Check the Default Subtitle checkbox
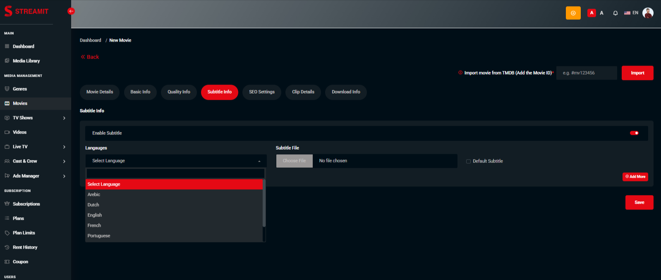Screen dimensions: 661x280 point(468,161)
